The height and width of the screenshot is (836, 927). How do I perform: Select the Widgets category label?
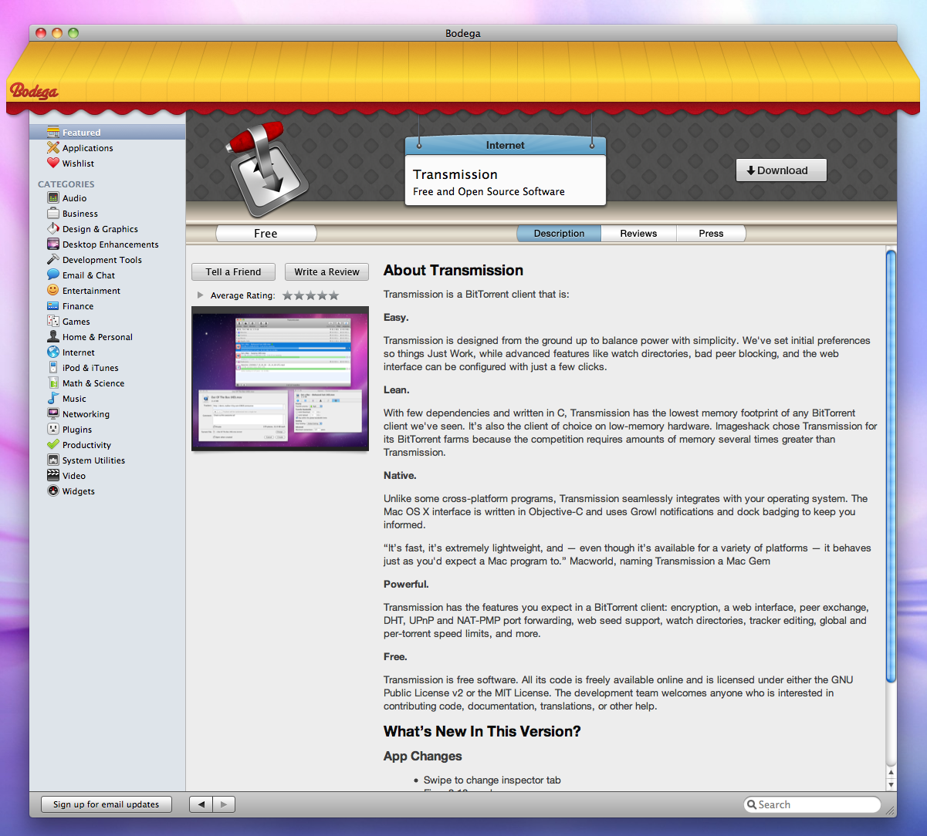click(x=79, y=491)
